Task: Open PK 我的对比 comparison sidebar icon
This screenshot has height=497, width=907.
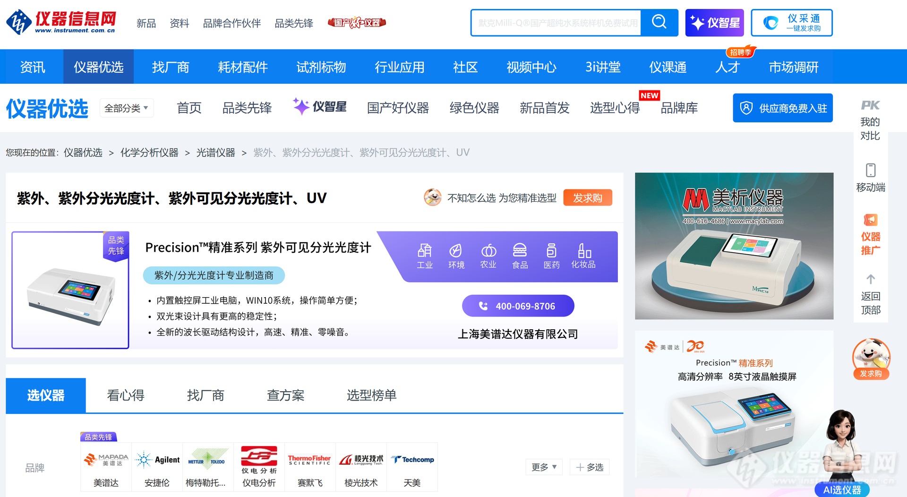Action: point(870,105)
